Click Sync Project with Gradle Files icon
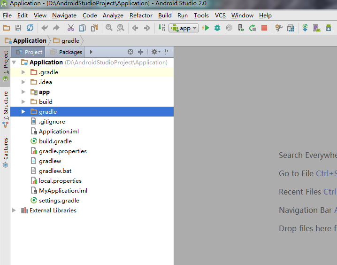The height and width of the screenshot is (265, 337). (305, 28)
